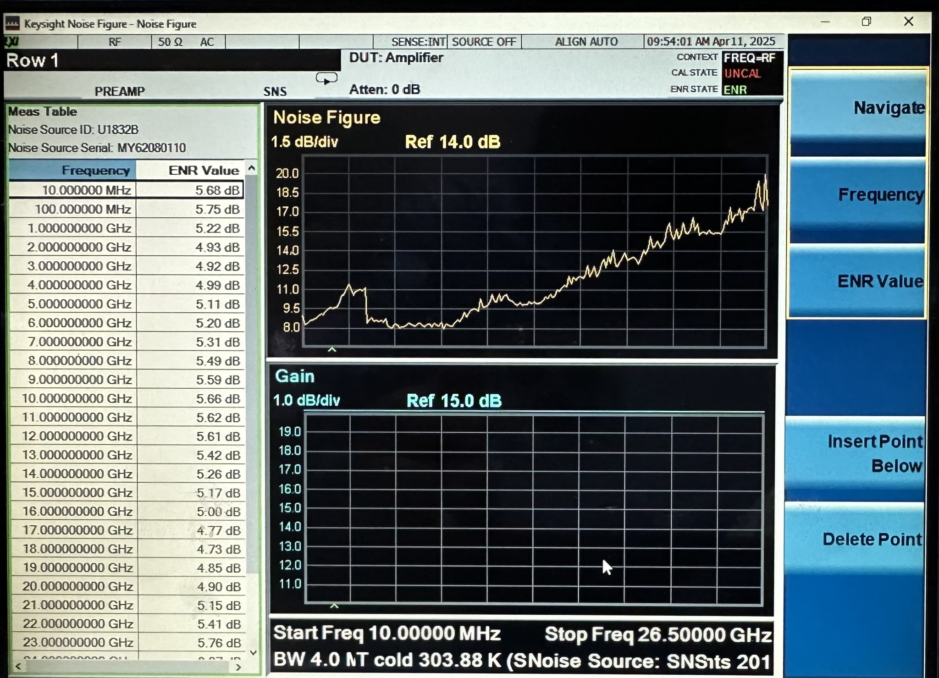Click the Noise Figure trace marker caret
939x678 pixels.
pos(332,349)
